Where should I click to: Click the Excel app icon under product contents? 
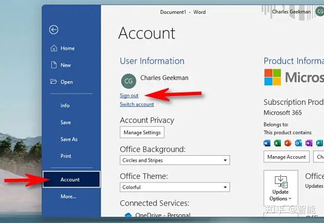click(277, 143)
